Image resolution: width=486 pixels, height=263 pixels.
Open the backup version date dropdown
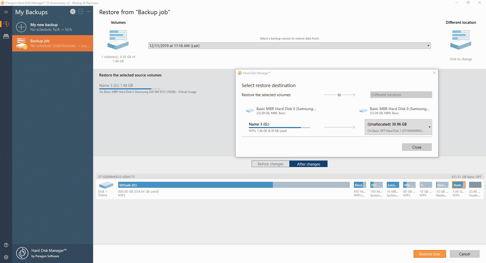click(428, 46)
